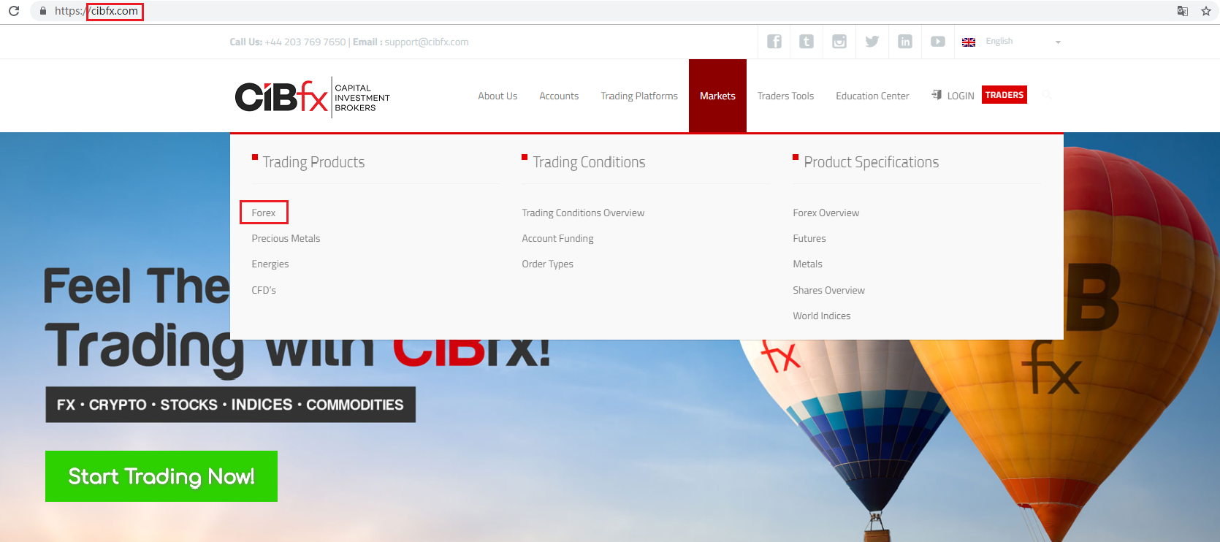The width and height of the screenshot is (1220, 542).
Task: Click the padlock icon in address bar
Action: [x=43, y=11]
